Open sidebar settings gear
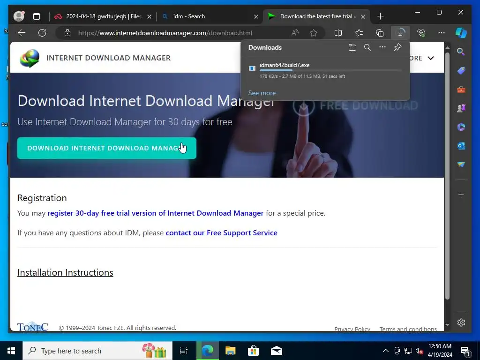The height and width of the screenshot is (360, 480). tap(461, 322)
